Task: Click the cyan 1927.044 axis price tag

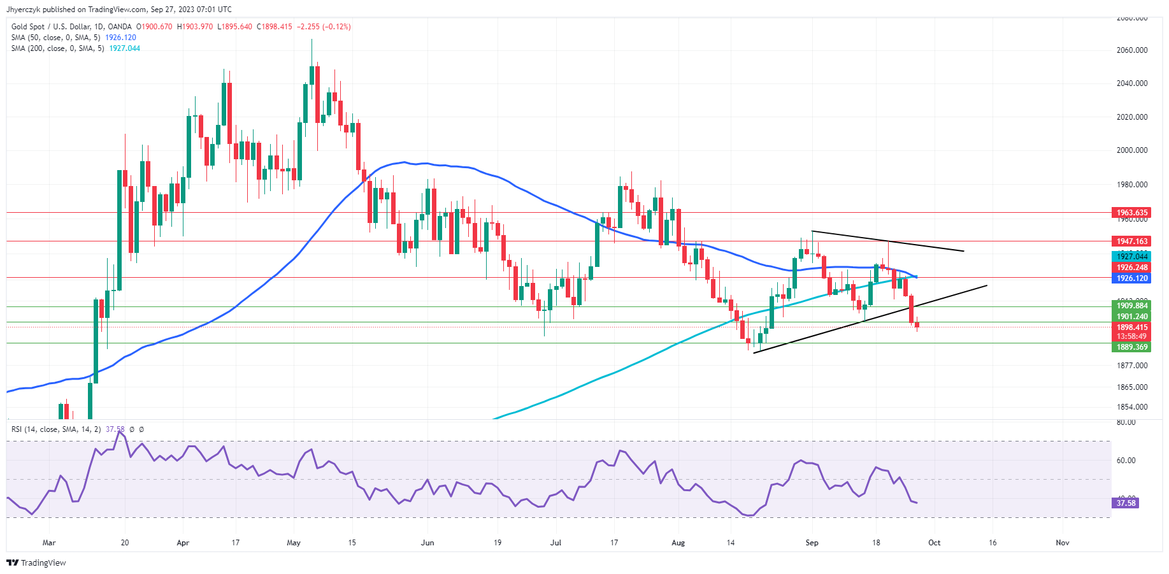Action: 1131,257
